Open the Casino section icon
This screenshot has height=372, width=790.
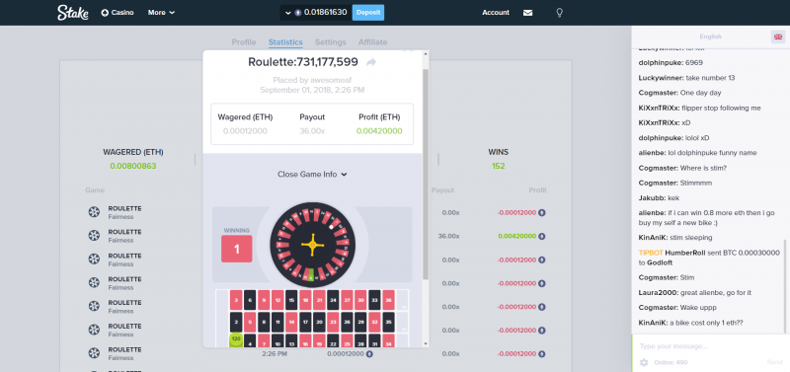[105, 13]
